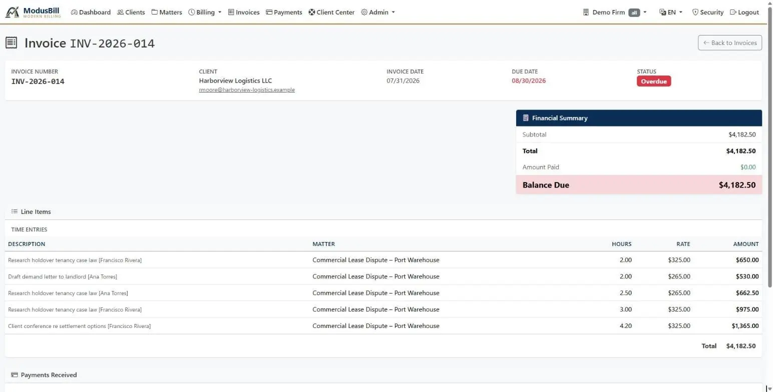Click Back to Invoices button

pyautogui.click(x=730, y=42)
